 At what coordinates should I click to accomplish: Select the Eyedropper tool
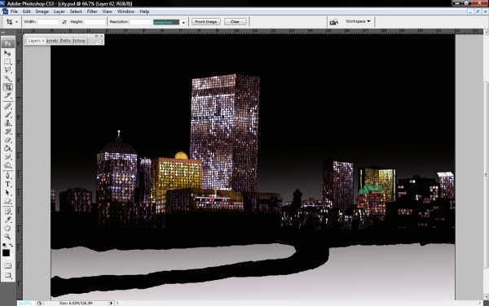pos(7,220)
